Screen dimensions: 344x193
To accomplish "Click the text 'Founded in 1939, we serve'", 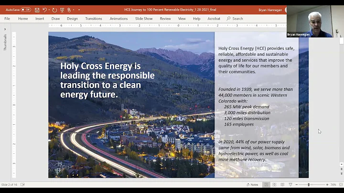I will pos(256,95).
